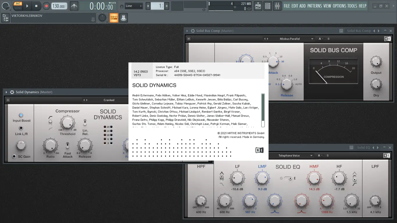397x223 pixels.
Task: Open the Solid EQ preset browser grid icon
Action: [351, 148]
